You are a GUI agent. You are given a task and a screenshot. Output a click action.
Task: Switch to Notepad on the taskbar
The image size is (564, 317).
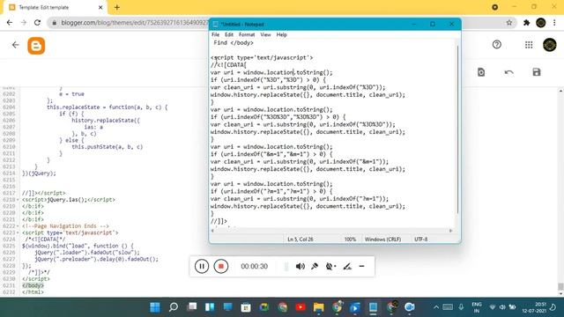(x=373, y=307)
